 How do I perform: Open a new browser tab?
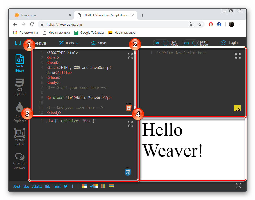coord(143,15)
